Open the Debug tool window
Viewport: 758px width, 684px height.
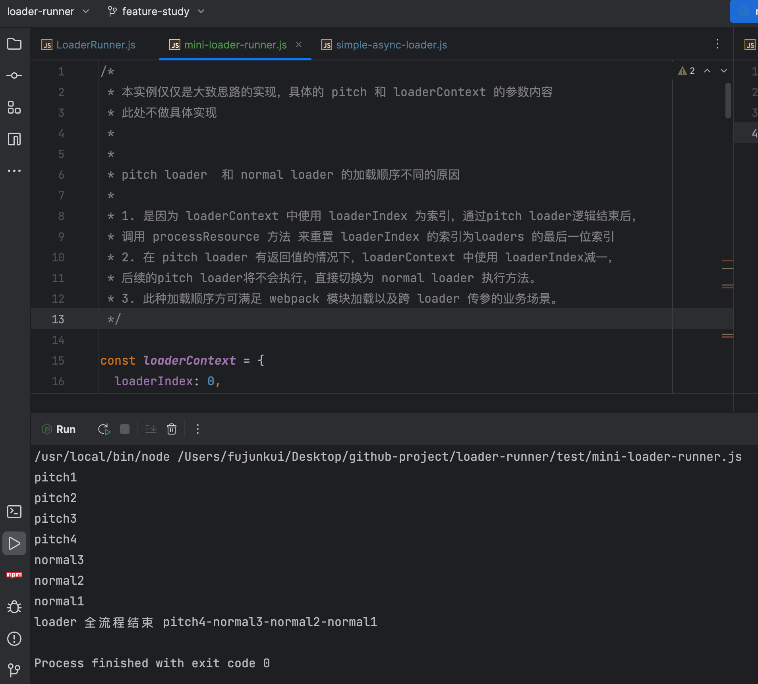[x=14, y=607]
